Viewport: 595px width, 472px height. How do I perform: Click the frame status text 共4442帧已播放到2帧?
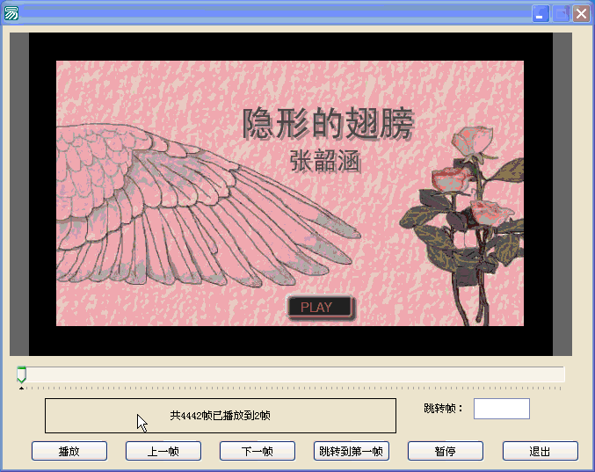[x=220, y=416]
